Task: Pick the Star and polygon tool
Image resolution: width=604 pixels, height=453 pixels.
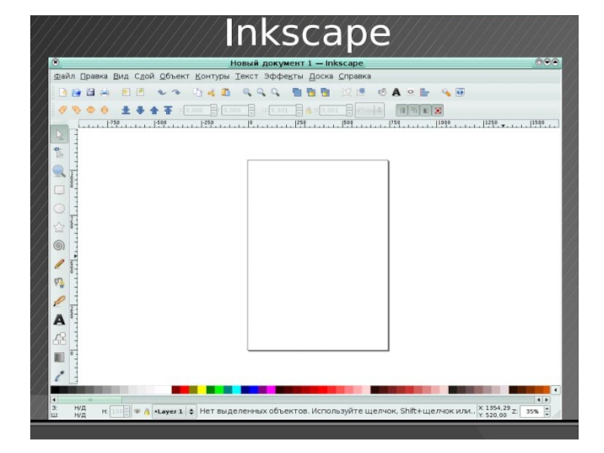Action: click(59, 226)
